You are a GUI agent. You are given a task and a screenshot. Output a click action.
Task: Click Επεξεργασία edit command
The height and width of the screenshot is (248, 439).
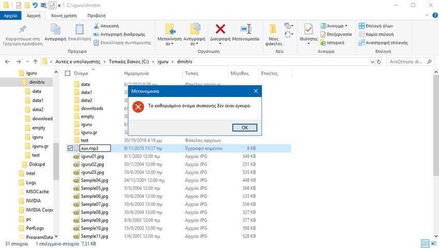pos(336,35)
